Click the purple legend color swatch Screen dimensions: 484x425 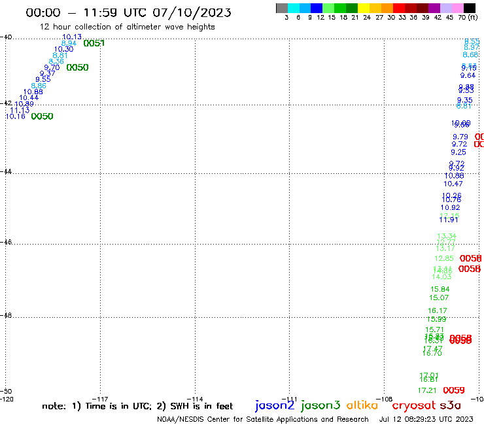(x=434, y=8)
